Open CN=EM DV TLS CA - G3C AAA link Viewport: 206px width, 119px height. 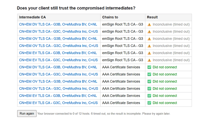tap(59, 74)
